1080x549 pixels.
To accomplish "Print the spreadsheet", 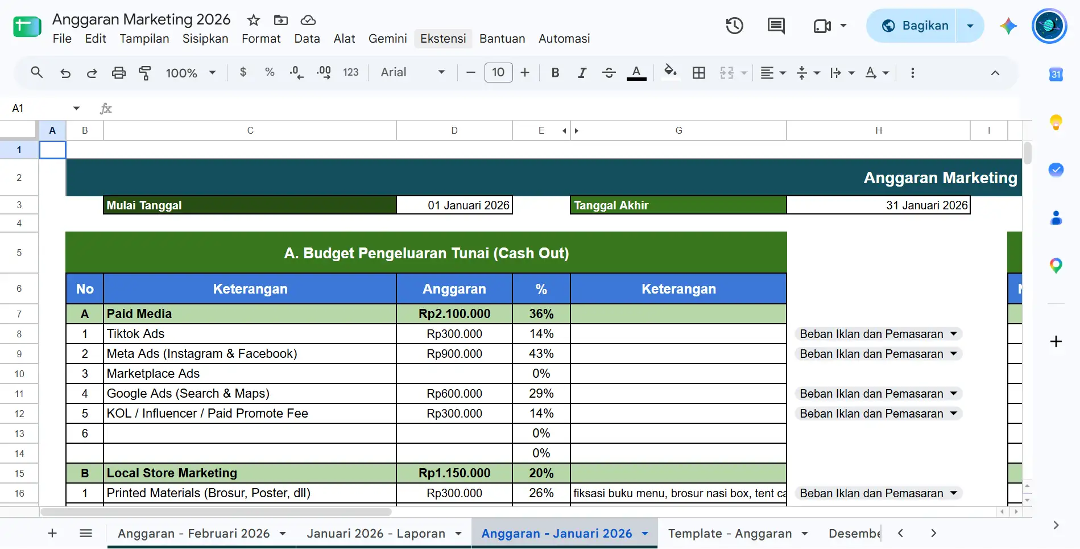I will (119, 73).
